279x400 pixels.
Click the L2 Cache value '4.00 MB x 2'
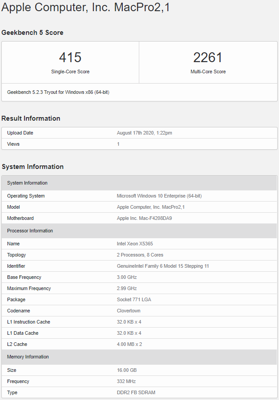coord(129,345)
